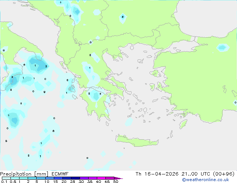
Task: Click the 'ECMWF' model label
Action: coord(60,174)
